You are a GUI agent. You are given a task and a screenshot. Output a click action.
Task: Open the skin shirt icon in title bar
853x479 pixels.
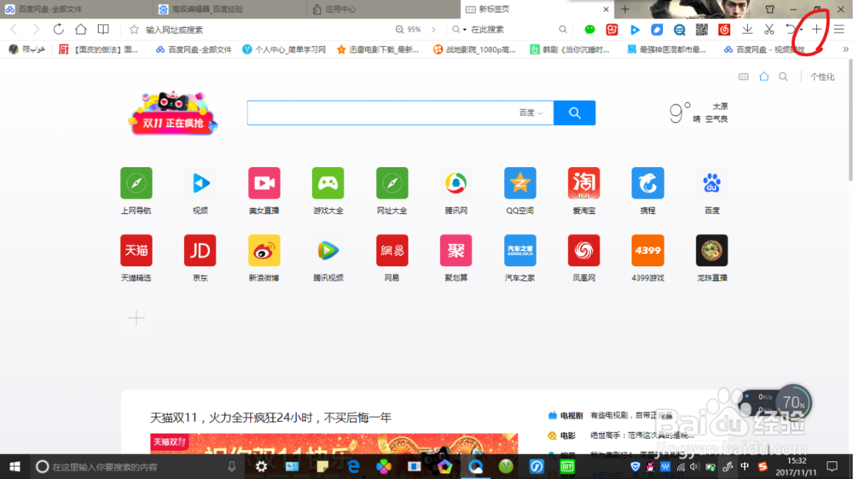(769, 9)
